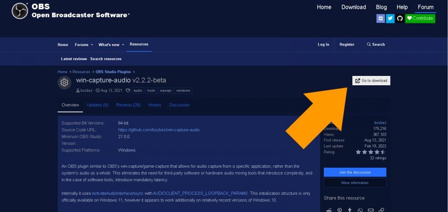448x212 pixels.
Task: Switch to the Updates (8) tab
Action: 98,105
